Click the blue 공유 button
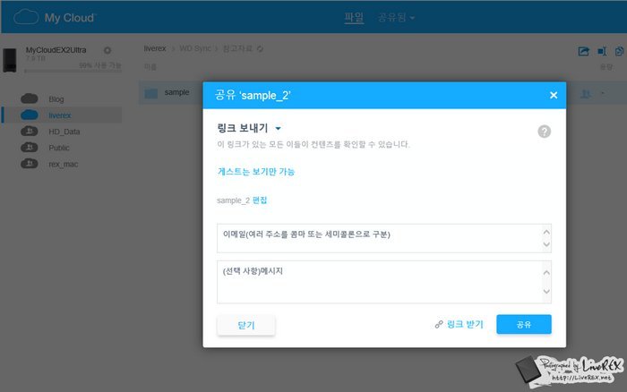627x392 pixels. [x=524, y=324]
